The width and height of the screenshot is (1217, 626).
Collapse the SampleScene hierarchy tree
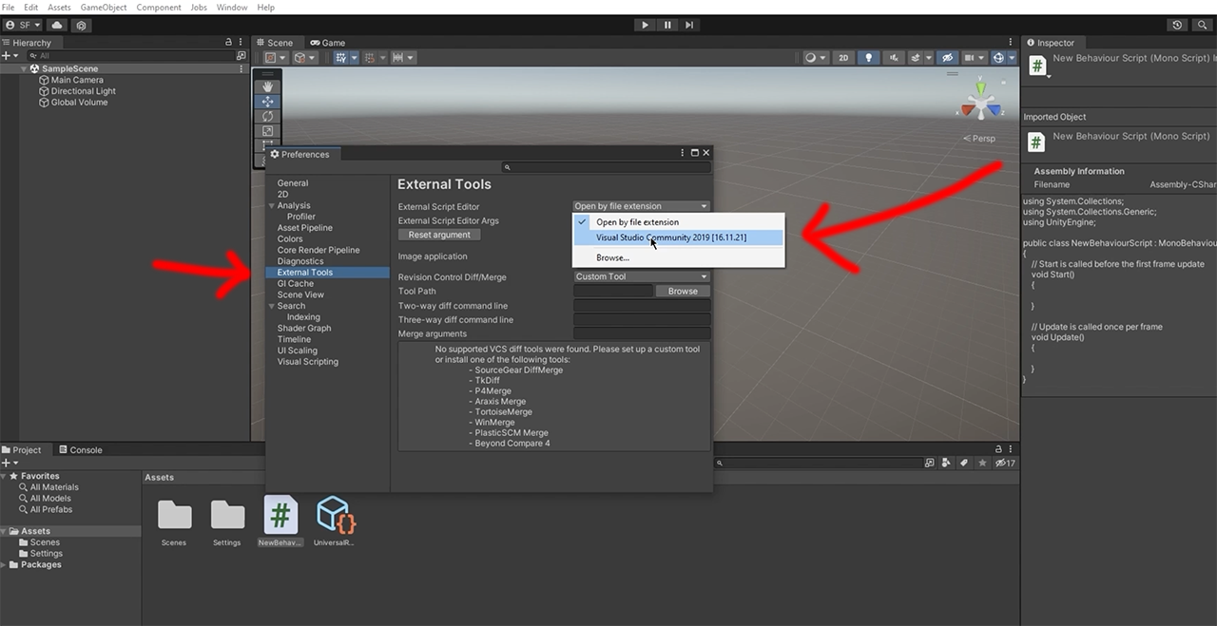(25, 69)
